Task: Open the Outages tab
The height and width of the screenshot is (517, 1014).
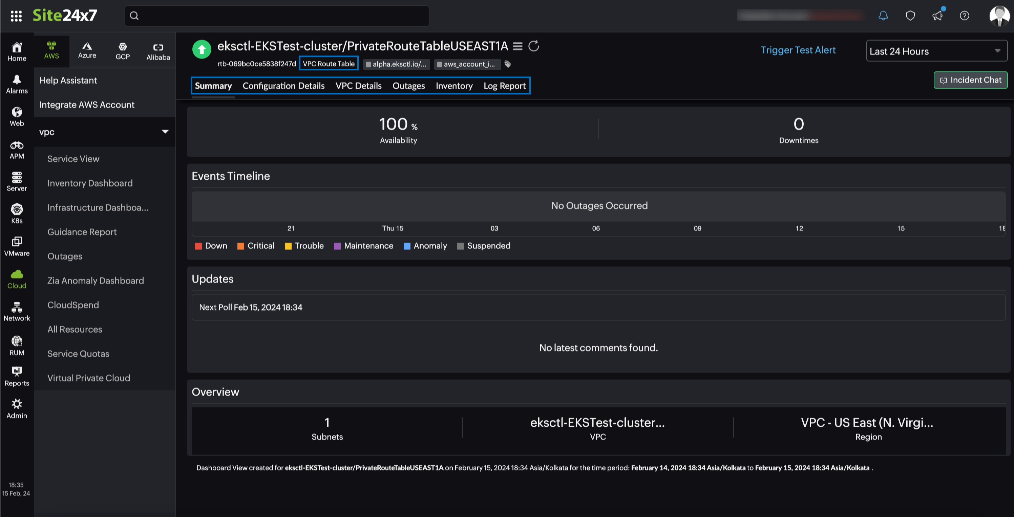Action: (x=408, y=85)
